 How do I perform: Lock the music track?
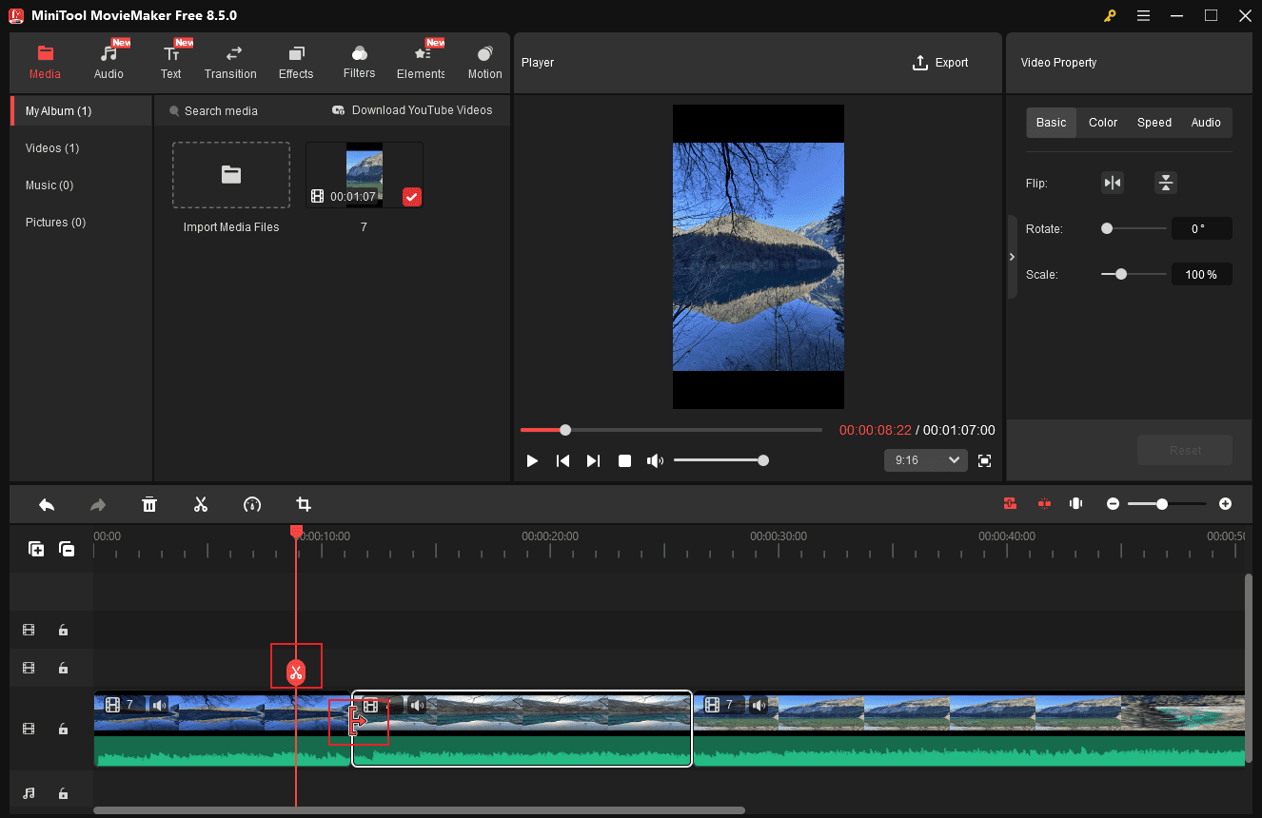pos(63,792)
